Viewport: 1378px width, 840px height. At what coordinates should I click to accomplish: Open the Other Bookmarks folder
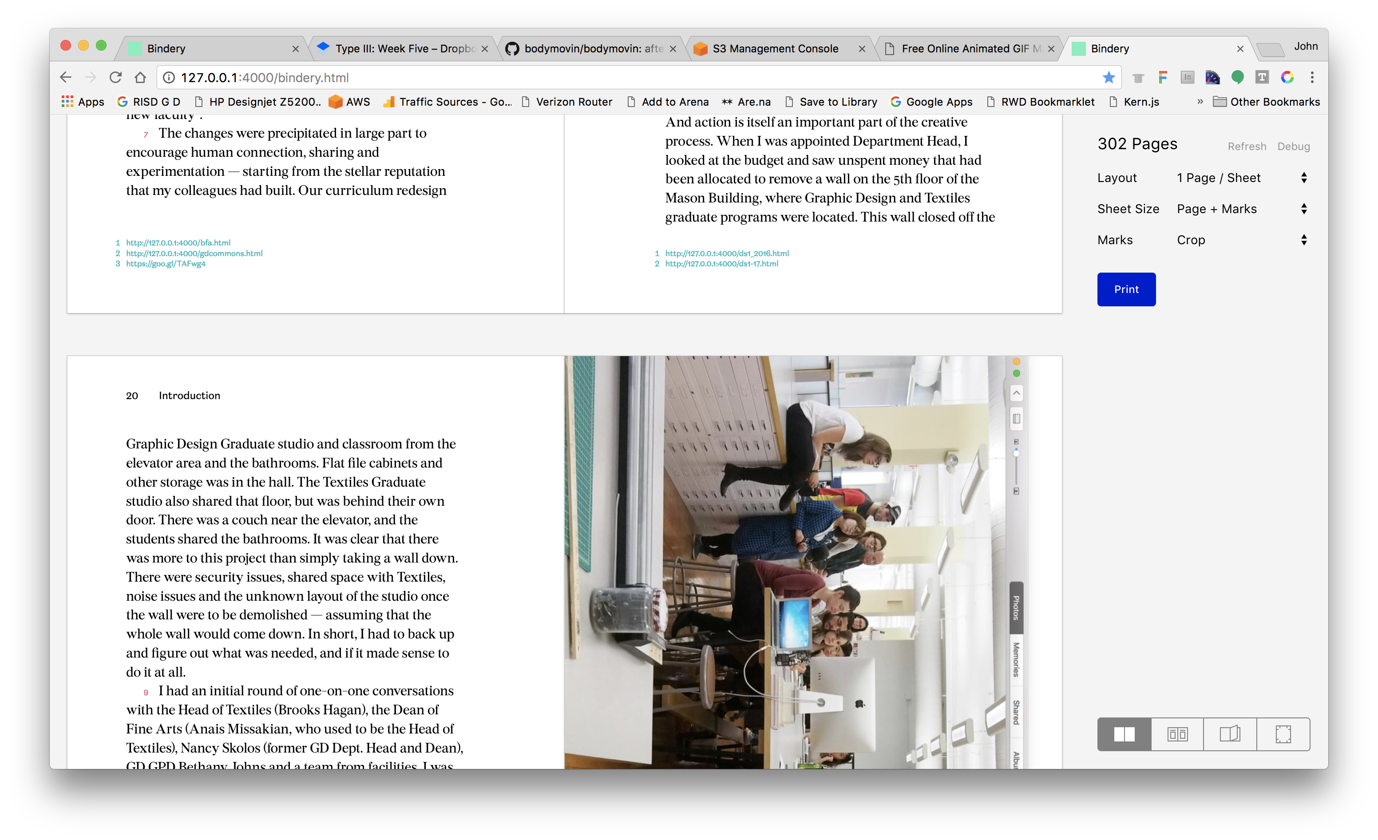pos(1266,102)
